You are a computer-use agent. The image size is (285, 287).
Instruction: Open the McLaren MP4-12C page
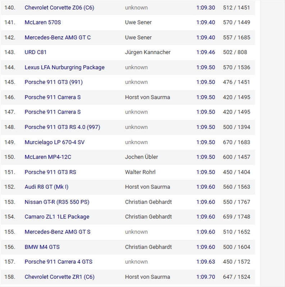tap(48, 157)
